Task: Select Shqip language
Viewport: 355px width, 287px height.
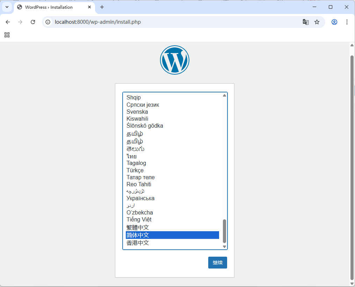Action: coord(172,97)
